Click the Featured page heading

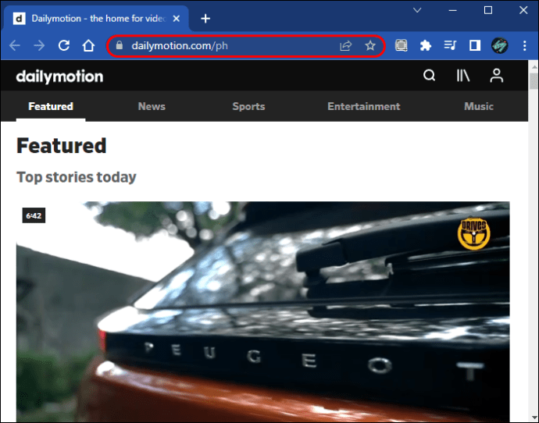point(62,146)
